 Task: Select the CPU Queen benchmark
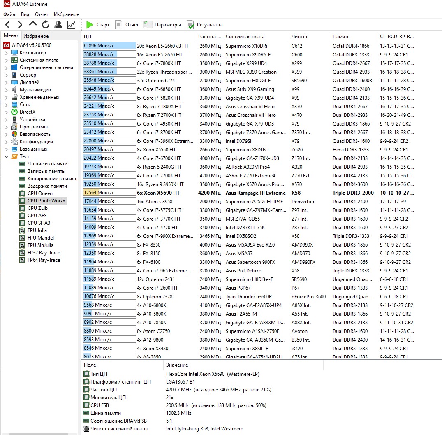point(40,193)
